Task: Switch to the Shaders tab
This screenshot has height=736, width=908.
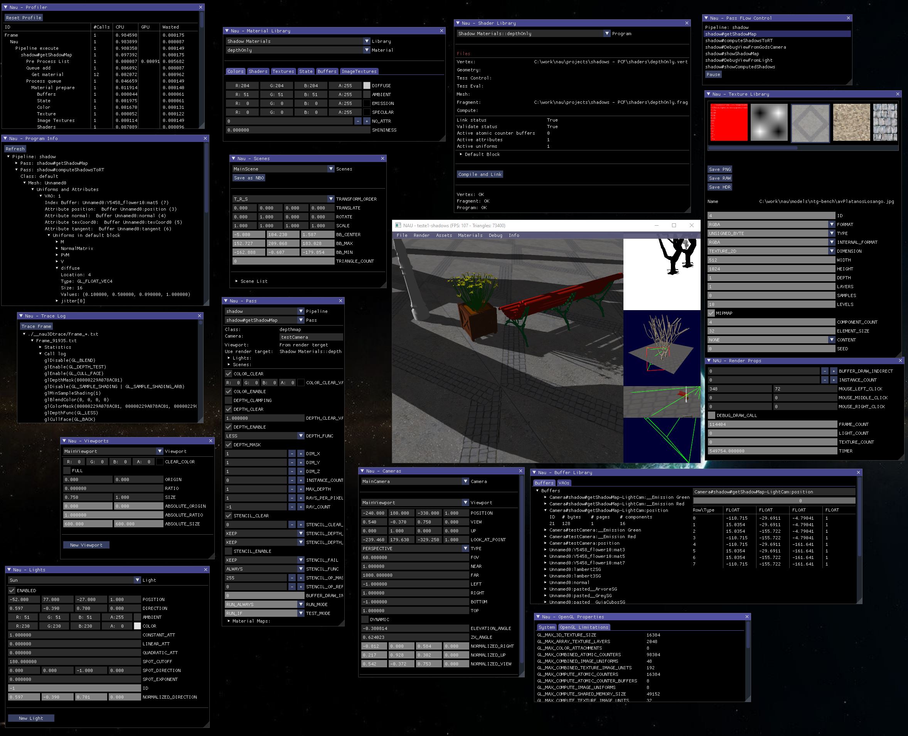Action: tap(258, 71)
